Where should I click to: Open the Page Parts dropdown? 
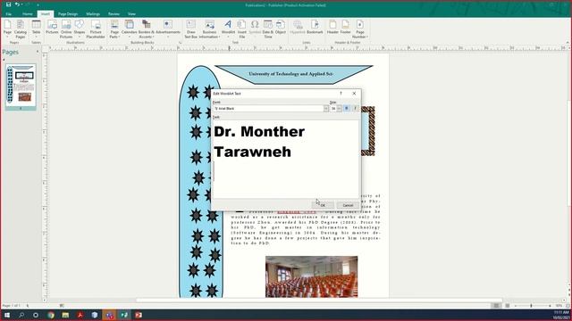pyautogui.click(x=114, y=29)
